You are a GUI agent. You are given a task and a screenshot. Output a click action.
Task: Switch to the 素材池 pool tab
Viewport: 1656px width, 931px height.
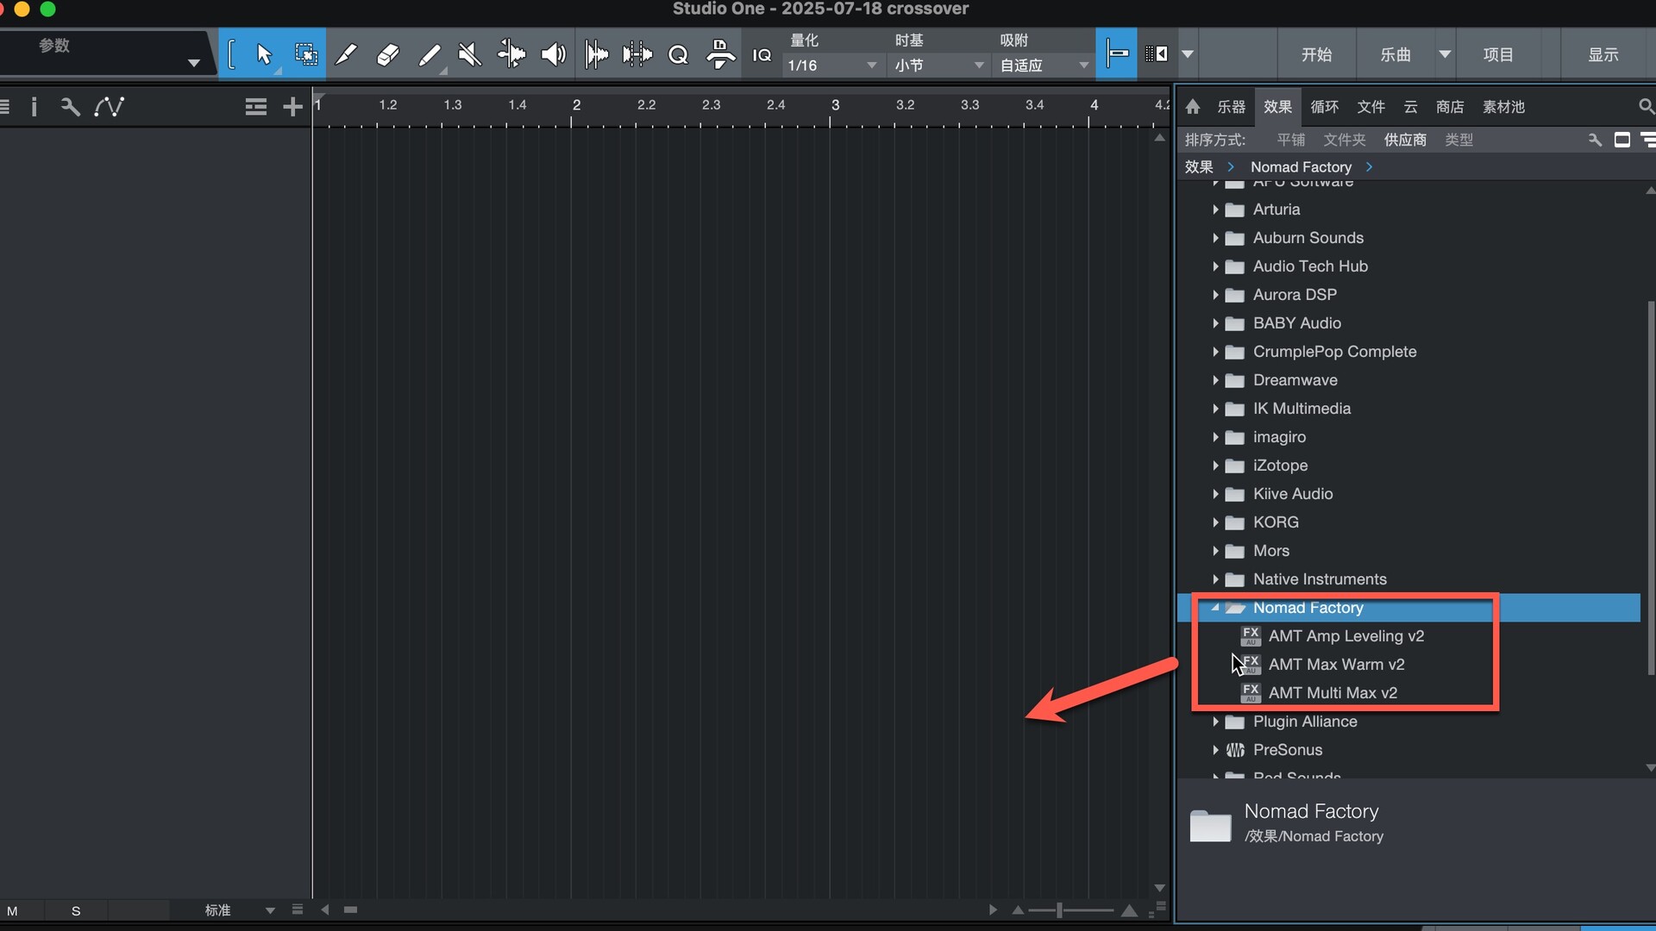click(x=1503, y=107)
